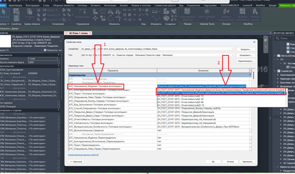Collapse the Строительство group in dialog
295x174 pixels.
pos(250,75)
